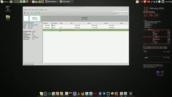
Task: Select the unallocated row in partition list
Action: click(x=86, y=30)
